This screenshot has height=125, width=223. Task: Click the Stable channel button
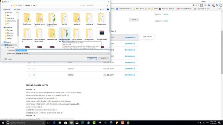click(134, 19)
